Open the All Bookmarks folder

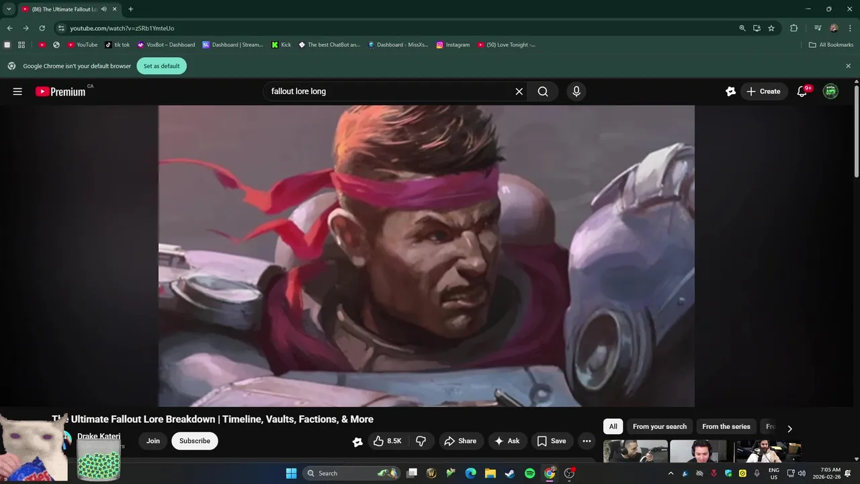831,45
